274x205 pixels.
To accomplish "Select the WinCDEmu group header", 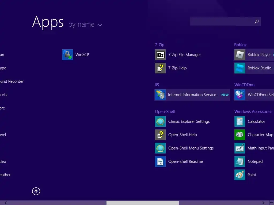I will click(x=244, y=85).
